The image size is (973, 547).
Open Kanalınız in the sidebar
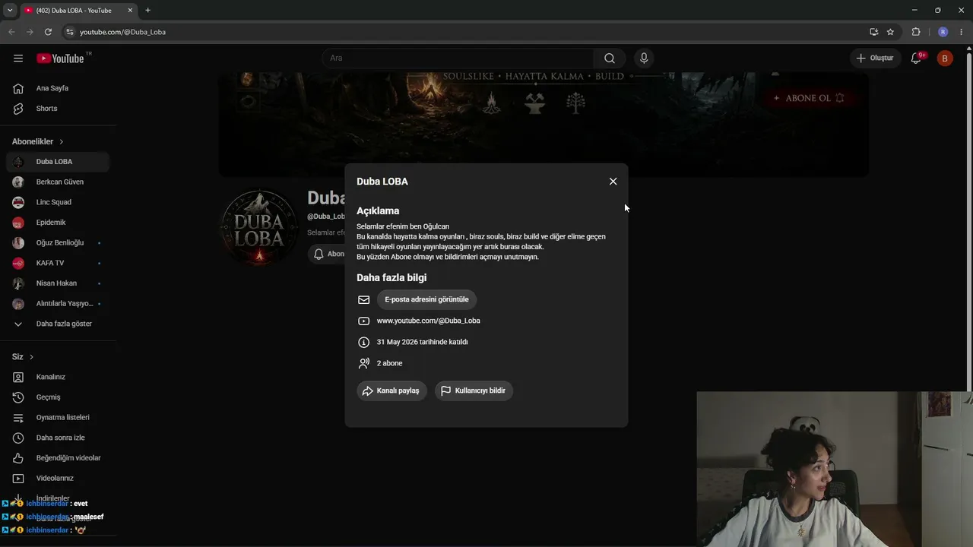[x=58, y=377]
